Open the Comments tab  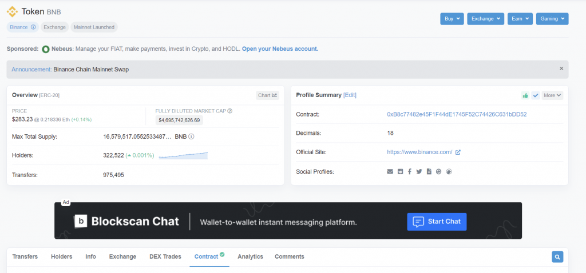[x=289, y=256]
